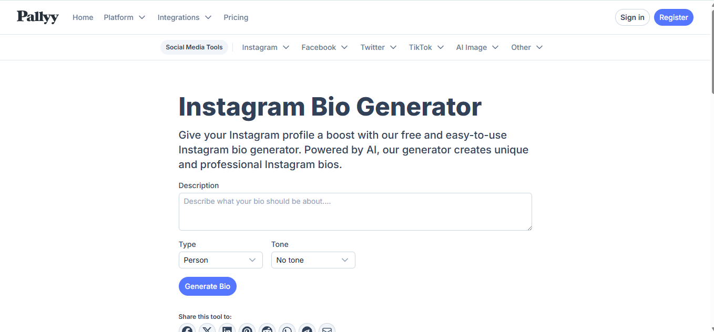Open the Instagram tools menu
The height and width of the screenshot is (332, 714).
point(266,47)
